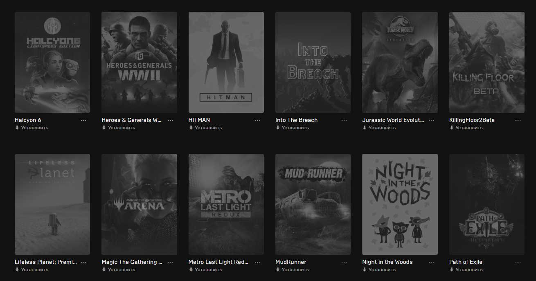Image resolution: width=536 pixels, height=281 pixels.
Task: Select the Into The Breach title
Action: tap(296, 120)
